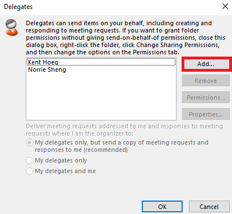Viewport: 232px width, 214px height.
Task: Click the send-on-behalf description paragraph
Action: (126, 38)
